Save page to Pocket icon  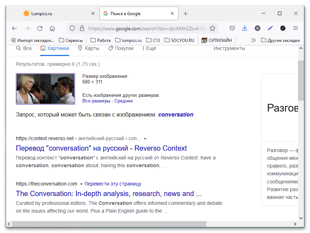232,28
